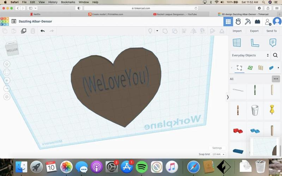Select the blue block shape collection tab
Image resolution: width=282 pixels, height=176 pixels.
coord(271,68)
